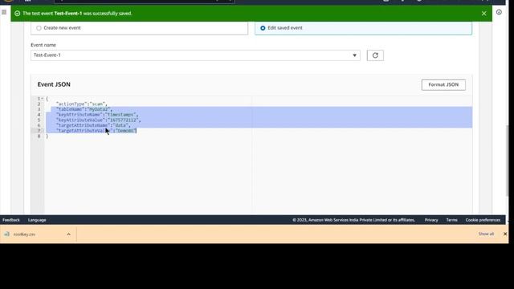Click Show all downloads

[x=486, y=234]
